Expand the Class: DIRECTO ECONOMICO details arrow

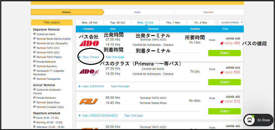click(x=80, y=116)
